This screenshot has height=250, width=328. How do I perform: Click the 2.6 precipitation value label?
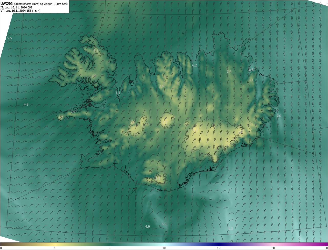pyautogui.click(x=161, y=86)
